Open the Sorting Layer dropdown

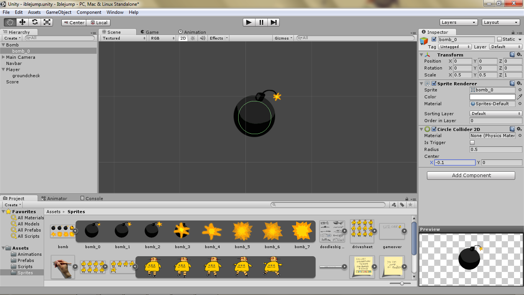click(496, 113)
